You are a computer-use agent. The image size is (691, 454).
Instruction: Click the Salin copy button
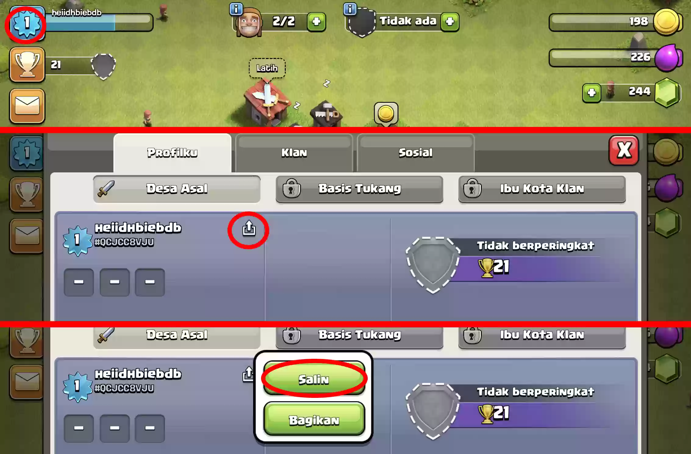[x=314, y=379]
